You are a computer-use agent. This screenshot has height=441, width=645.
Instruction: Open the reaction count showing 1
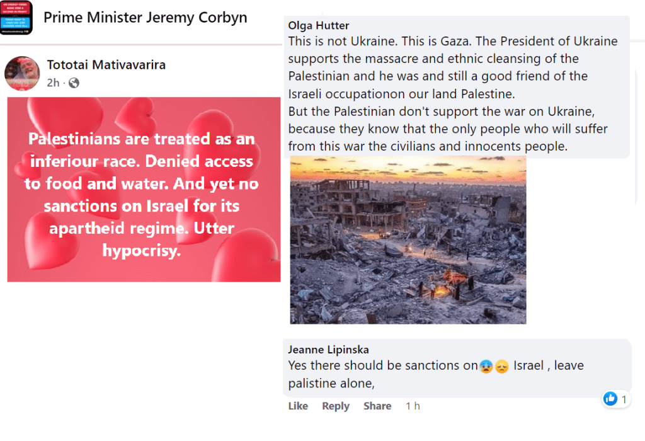(x=624, y=399)
